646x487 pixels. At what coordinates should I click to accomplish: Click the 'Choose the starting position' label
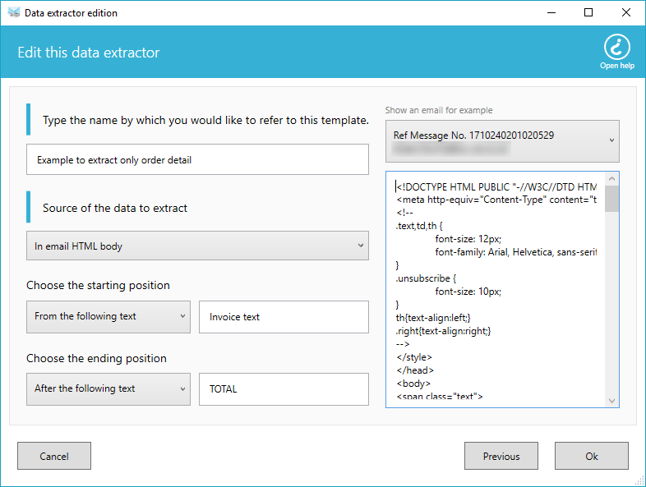pyautogui.click(x=98, y=285)
